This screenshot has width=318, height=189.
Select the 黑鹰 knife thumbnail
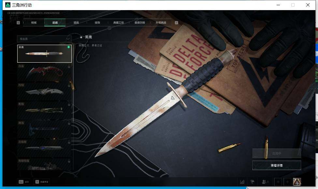point(44,54)
